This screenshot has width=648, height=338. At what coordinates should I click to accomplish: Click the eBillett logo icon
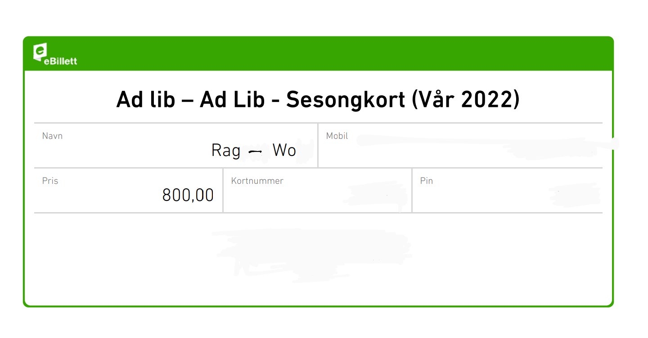coord(41,53)
